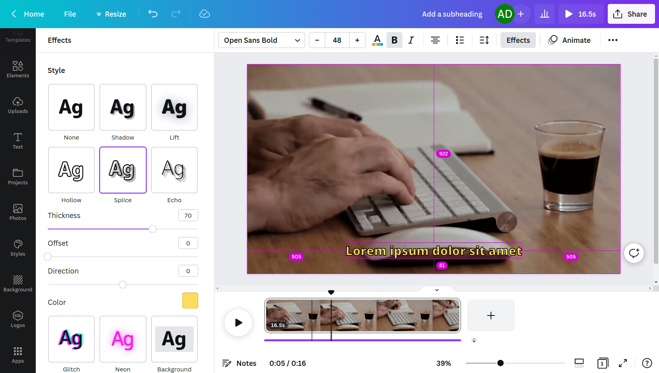Open the text color picker
Image resolution: width=659 pixels, height=373 pixels.
point(377,40)
